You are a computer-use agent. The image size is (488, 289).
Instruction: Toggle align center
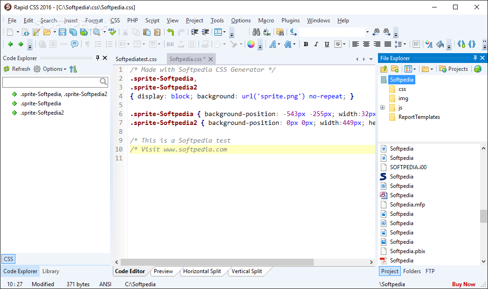(x=366, y=44)
